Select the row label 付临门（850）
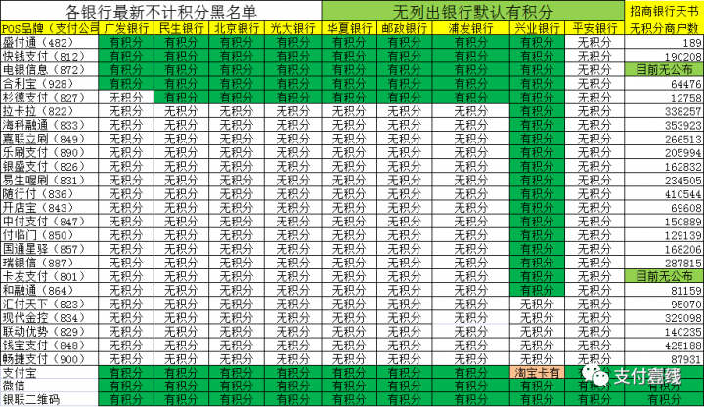704x407 pixels. click(x=50, y=235)
